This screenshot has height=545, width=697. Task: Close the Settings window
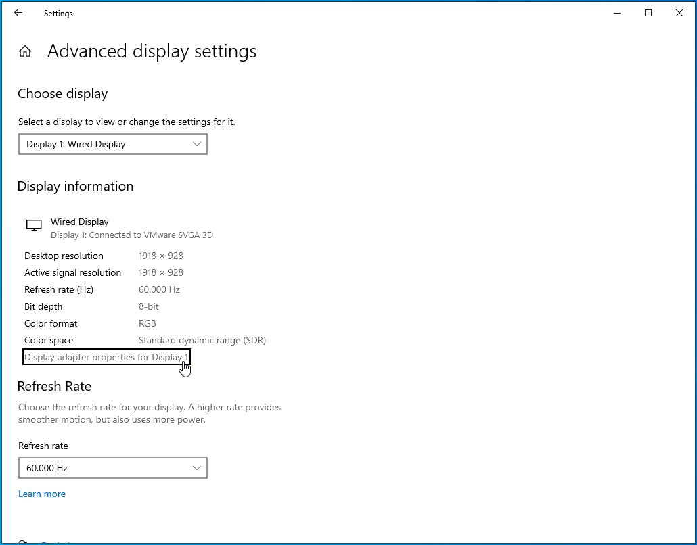(x=679, y=13)
